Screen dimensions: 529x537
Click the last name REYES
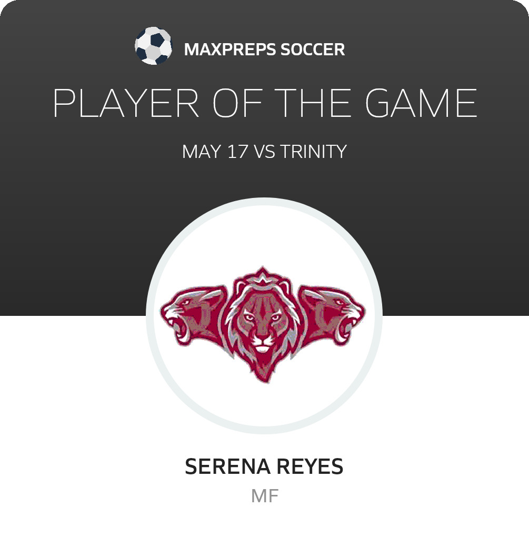click(x=310, y=466)
